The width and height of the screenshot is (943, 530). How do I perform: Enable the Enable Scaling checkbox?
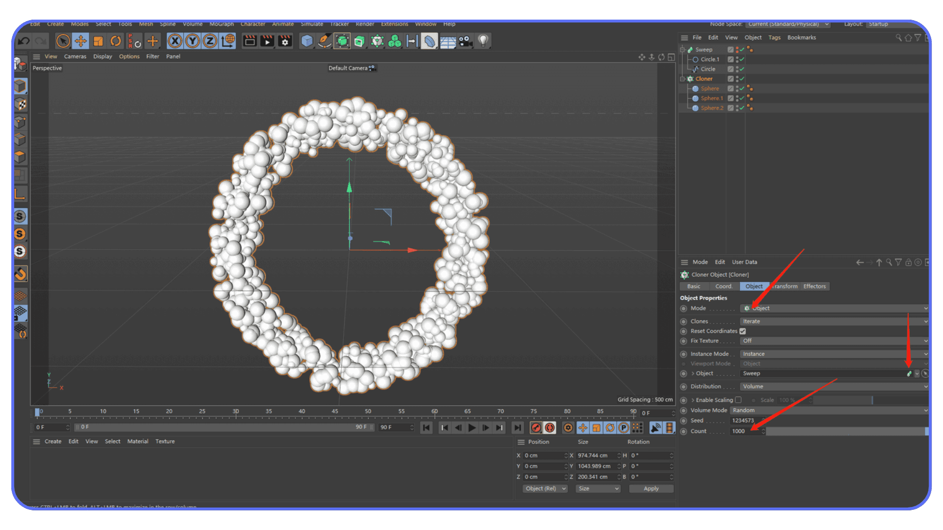[739, 399]
